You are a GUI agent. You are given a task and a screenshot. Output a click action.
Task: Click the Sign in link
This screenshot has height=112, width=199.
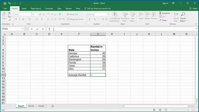tap(165, 3)
